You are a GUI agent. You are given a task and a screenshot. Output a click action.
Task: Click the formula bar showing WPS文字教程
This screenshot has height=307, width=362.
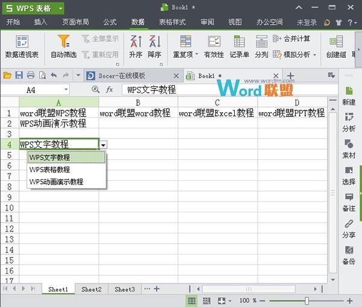click(x=230, y=89)
